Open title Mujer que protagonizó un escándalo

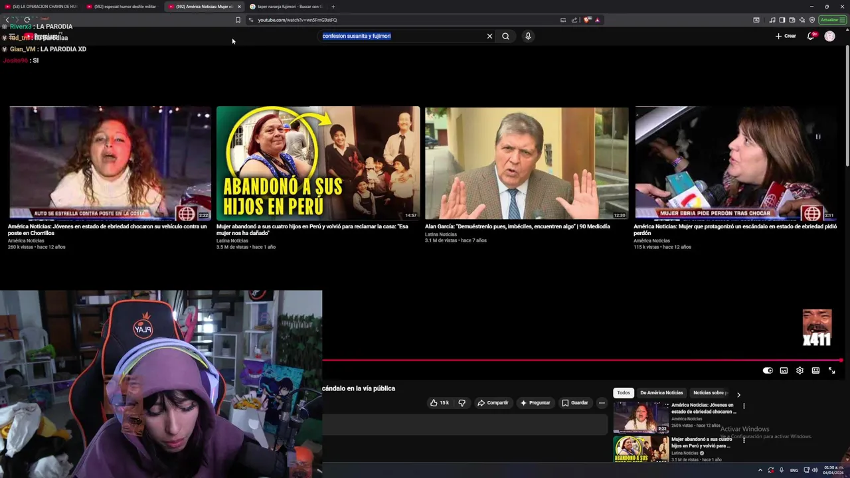(x=735, y=230)
